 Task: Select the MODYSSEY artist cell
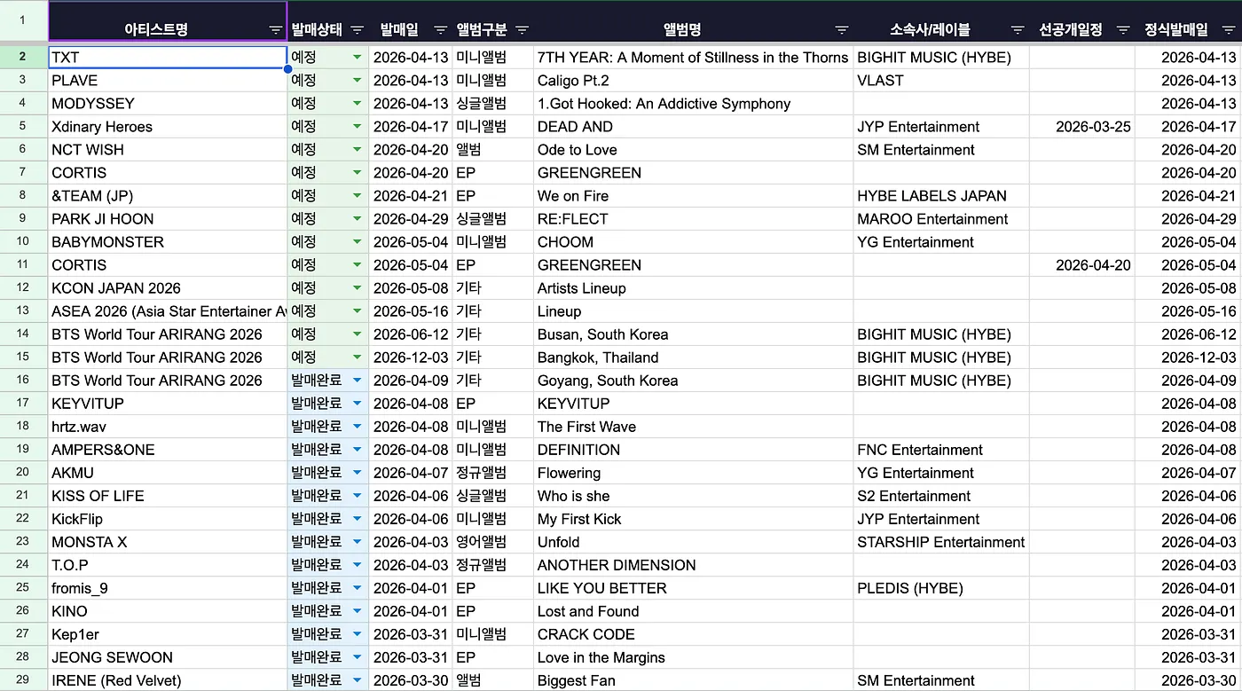tap(168, 104)
